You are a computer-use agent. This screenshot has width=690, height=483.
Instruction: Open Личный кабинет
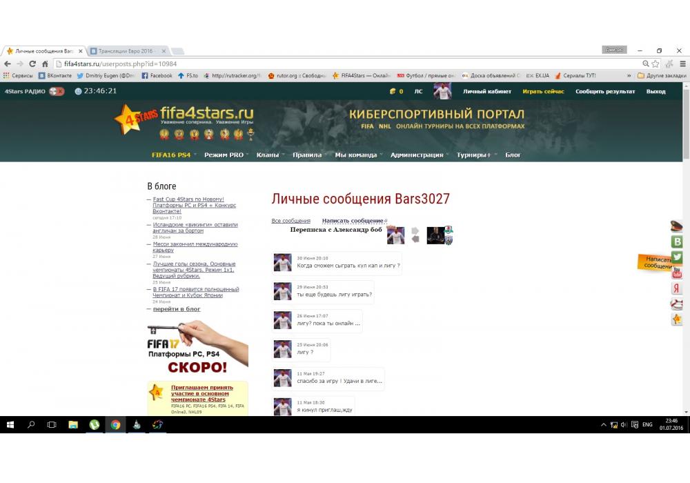coord(486,92)
